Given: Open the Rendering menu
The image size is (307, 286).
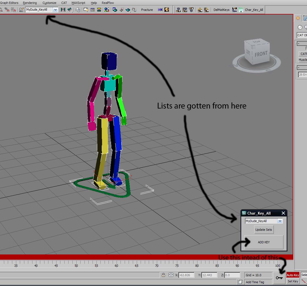Looking at the screenshot, I should [x=30, y=3].
